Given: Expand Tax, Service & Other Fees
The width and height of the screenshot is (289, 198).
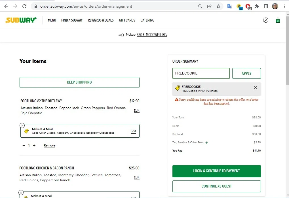Looking at the screenshot, I should [207, 142].
